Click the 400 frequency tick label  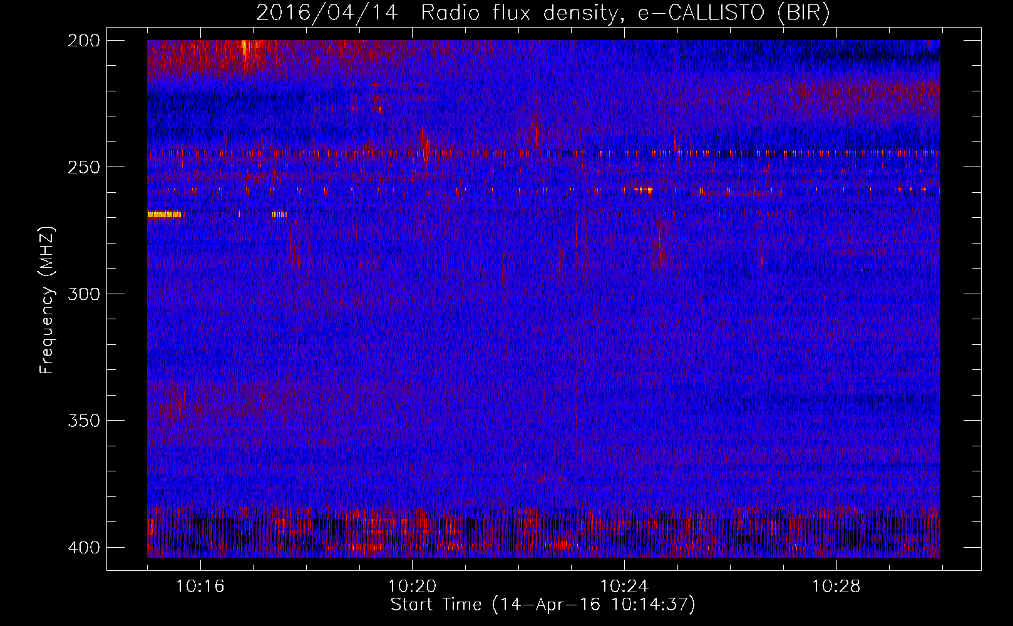(x=84, y=547)
